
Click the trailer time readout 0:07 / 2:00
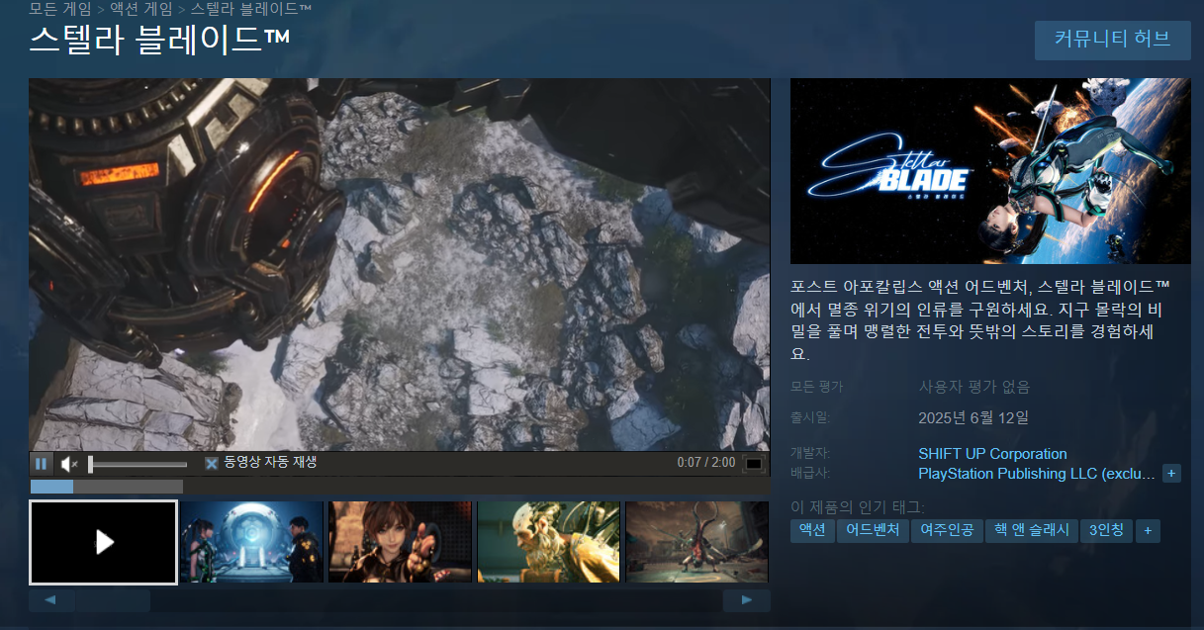[706, 463]
